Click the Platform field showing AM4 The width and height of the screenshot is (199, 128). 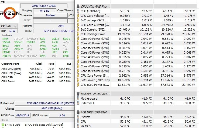point(54,26)
